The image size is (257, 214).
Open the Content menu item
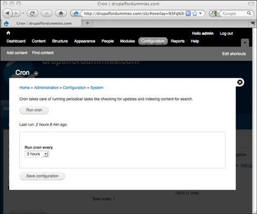(x=39, y=41)
